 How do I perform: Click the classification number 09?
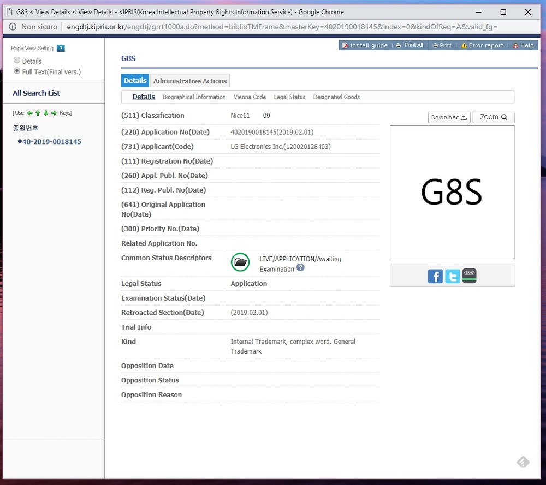click(x=266, y=116)
